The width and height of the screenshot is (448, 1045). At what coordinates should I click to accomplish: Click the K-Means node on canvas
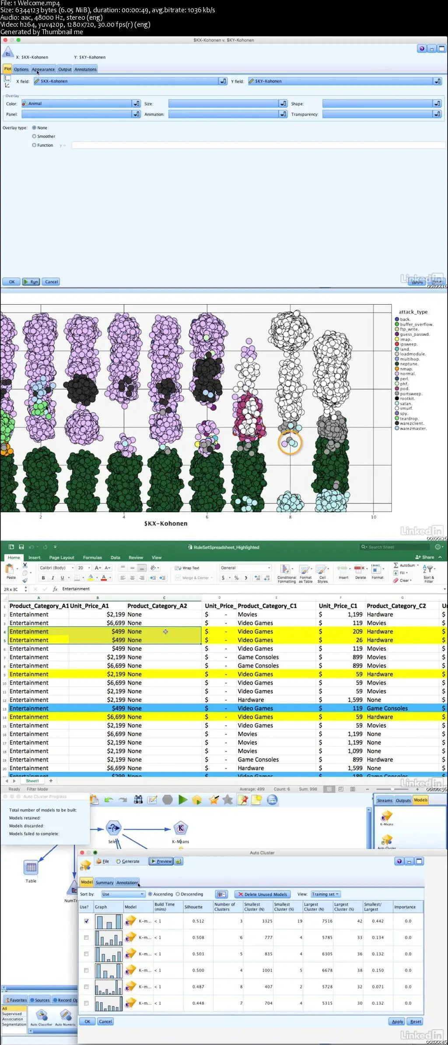pos(180,828)
